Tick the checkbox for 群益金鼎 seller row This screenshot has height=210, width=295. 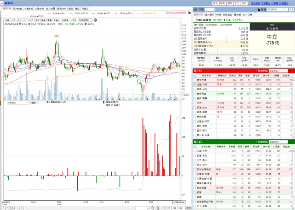(195, 188)
